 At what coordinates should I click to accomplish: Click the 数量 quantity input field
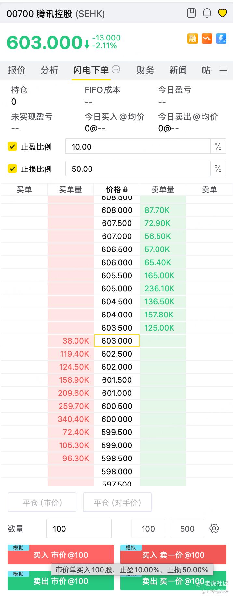[79, 529]
